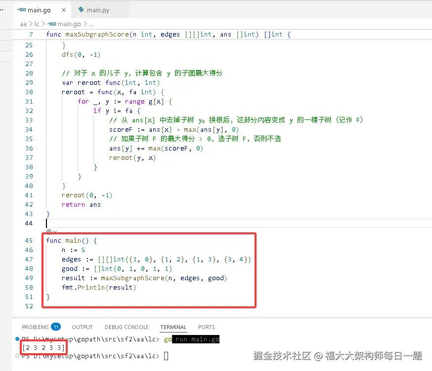432x371 pixels.
Task: Click sticky header func maxSubgraphScore line
Action: 168,35
